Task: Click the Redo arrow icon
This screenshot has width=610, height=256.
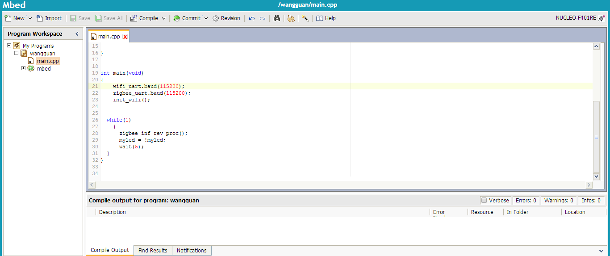Action: tap(263, 18)
